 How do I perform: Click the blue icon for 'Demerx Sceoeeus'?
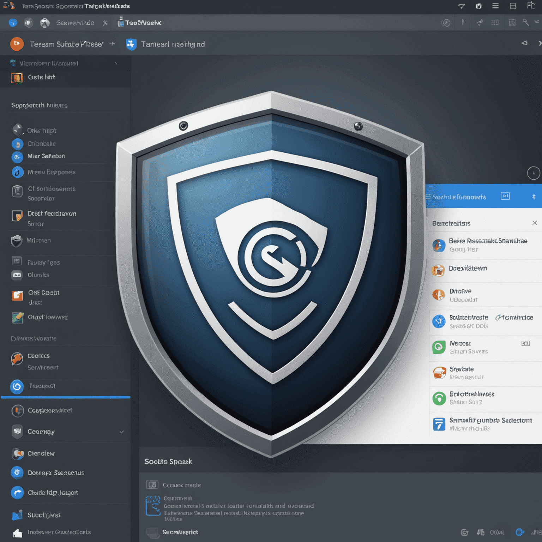pyautogui.click(x=17, y=472)
